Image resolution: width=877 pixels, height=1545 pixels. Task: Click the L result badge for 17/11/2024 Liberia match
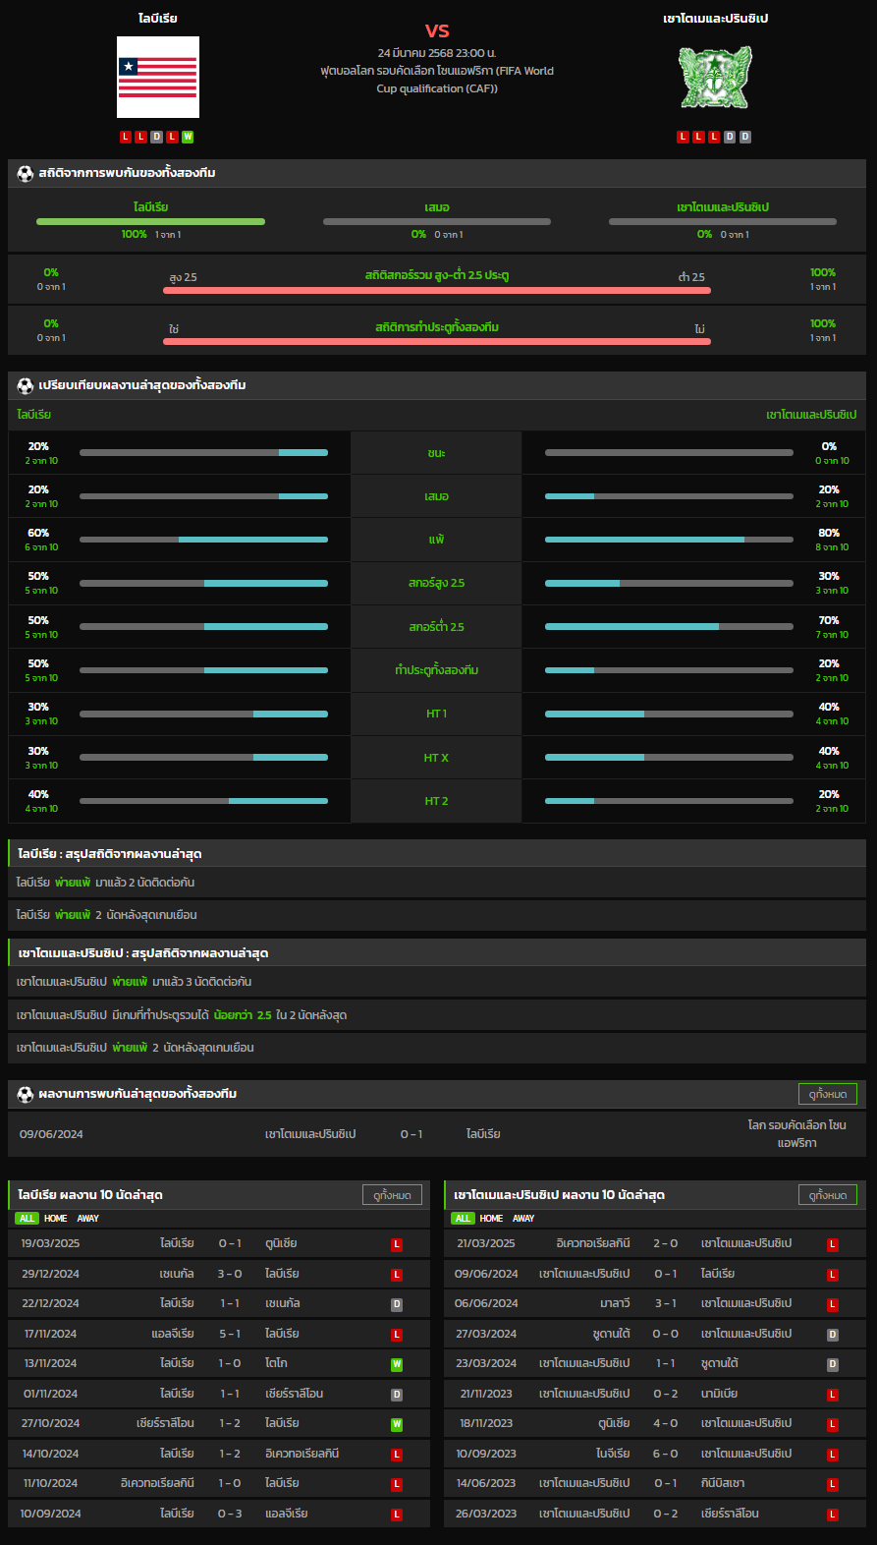click(397, 1335)
